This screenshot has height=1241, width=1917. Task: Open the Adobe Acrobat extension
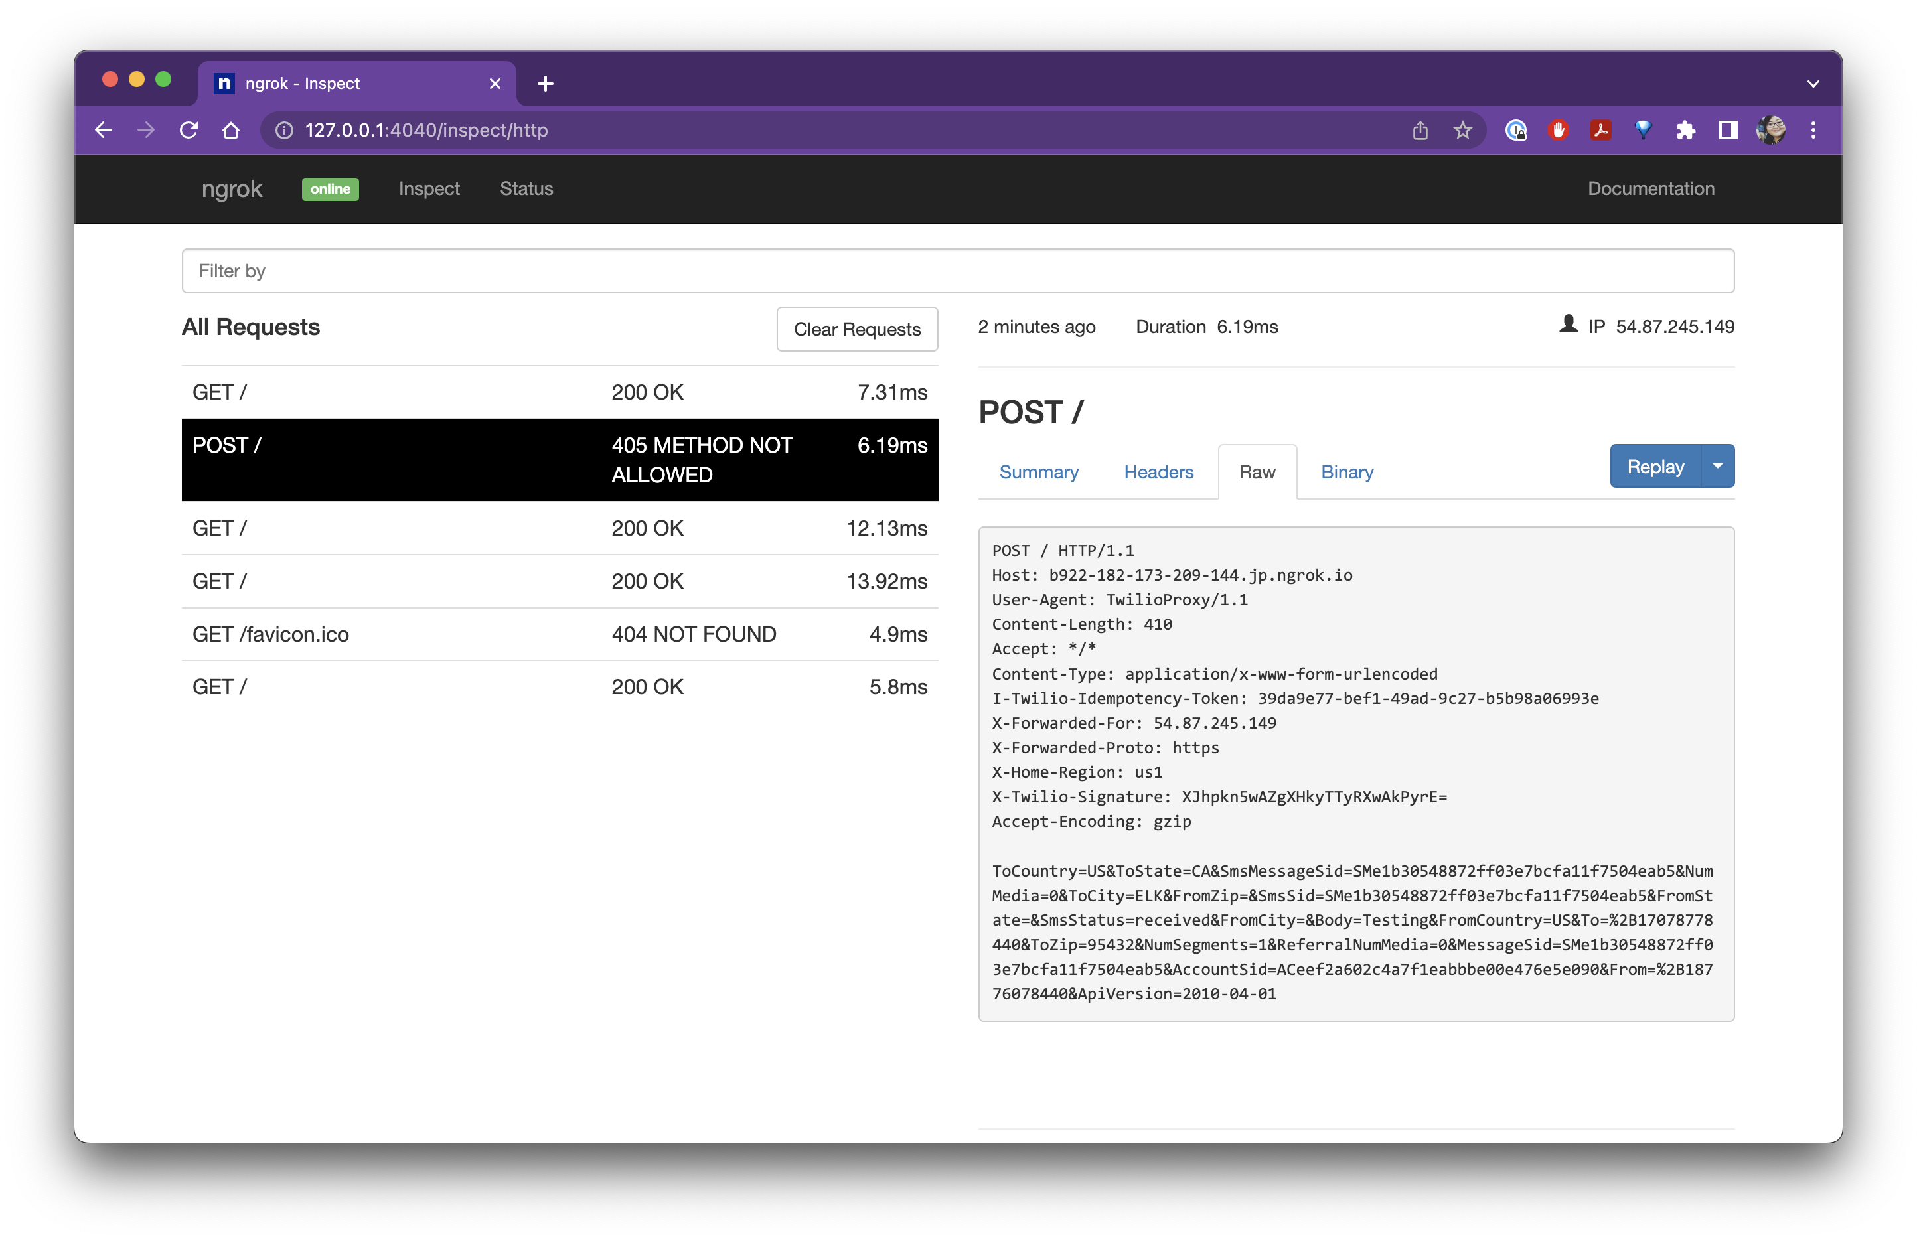(x=1600, y=129)
